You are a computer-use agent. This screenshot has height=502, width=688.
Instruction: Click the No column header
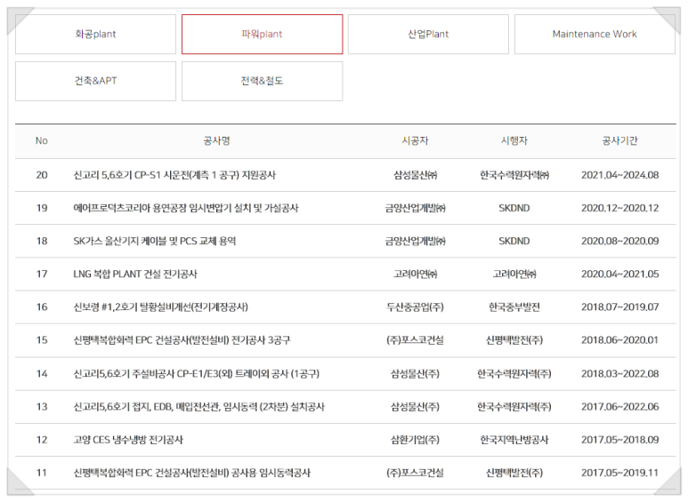click(42, 141)
